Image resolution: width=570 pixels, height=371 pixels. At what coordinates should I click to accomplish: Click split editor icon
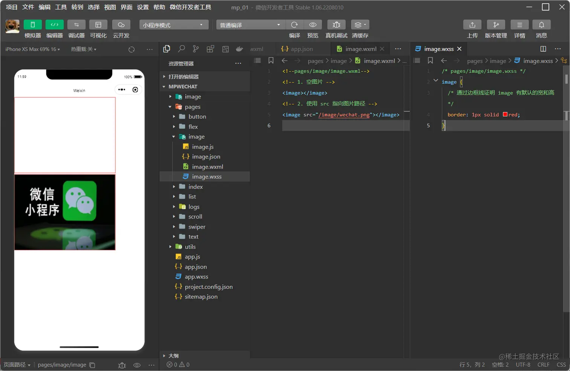(543, 49)
